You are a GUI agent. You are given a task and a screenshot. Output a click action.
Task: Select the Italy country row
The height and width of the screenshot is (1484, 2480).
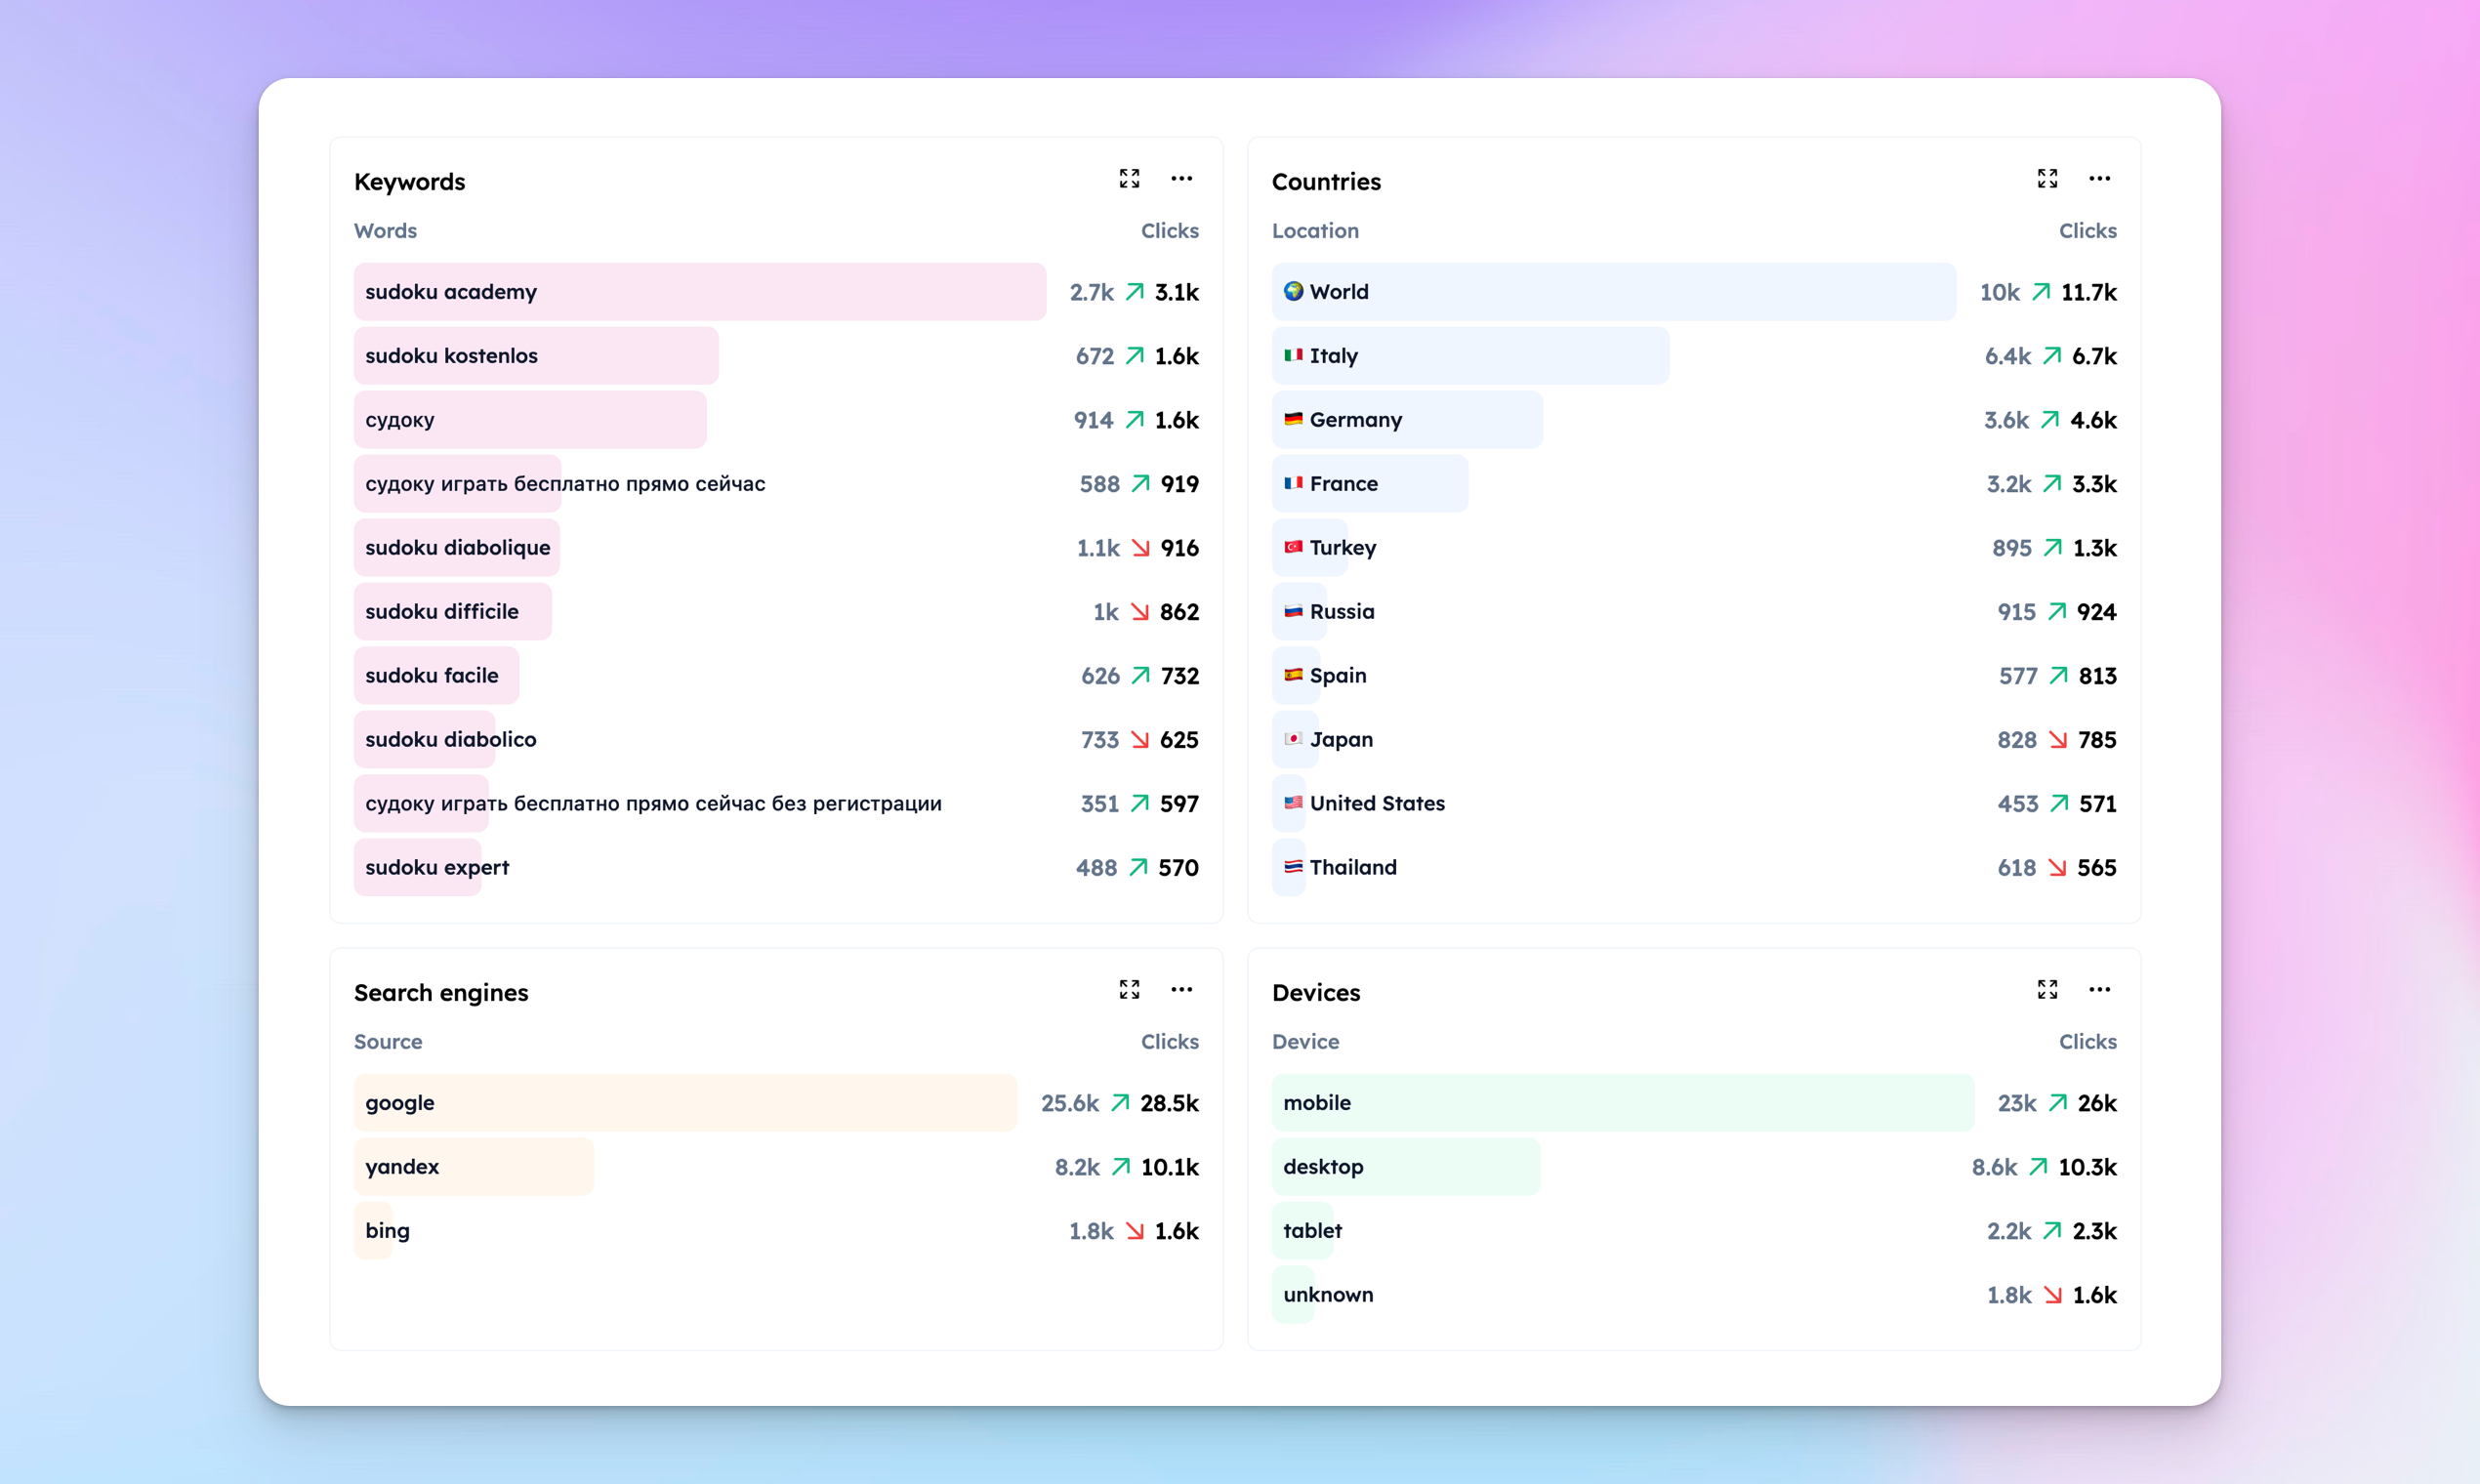point(1694,356)
